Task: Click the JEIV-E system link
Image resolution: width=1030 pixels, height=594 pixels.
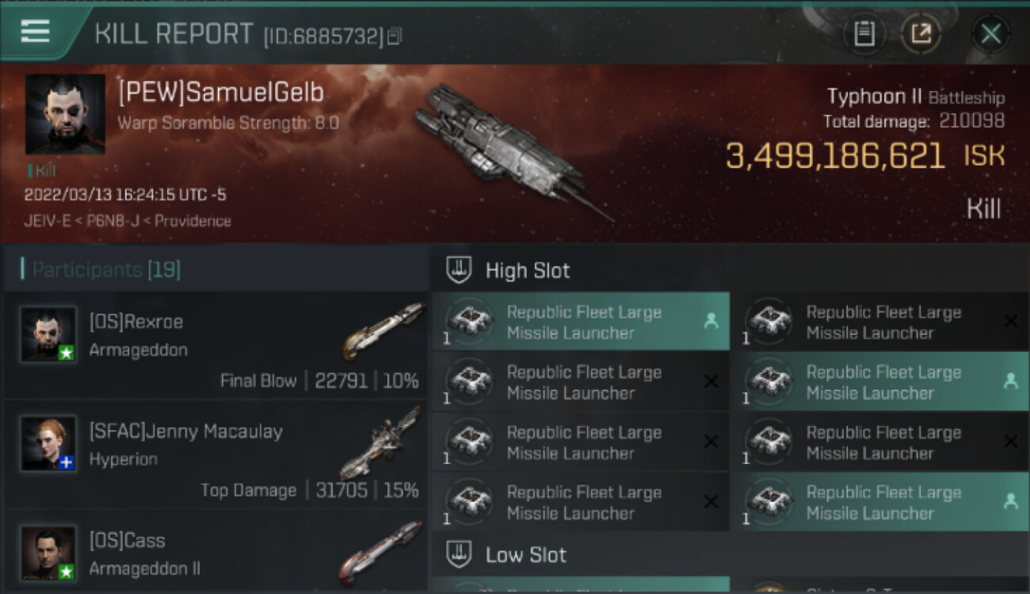Action: (x=45, y=221)
